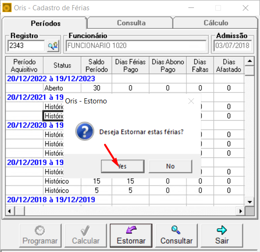Click the Dias Férias Pago column header
Image resolution: width=260 pixels, height=252 pixels.
tap(131, 65)
